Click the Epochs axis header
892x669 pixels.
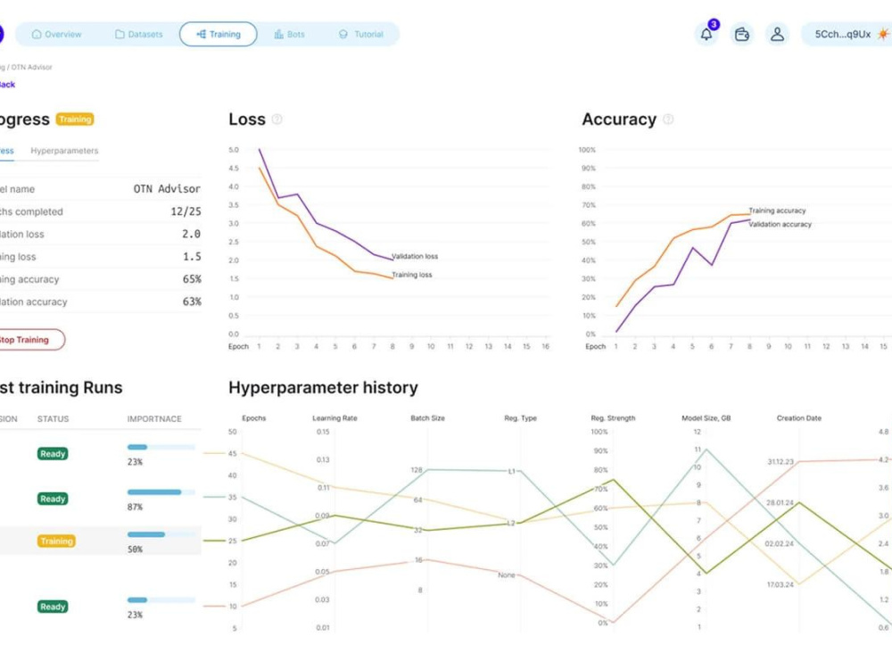253,418
